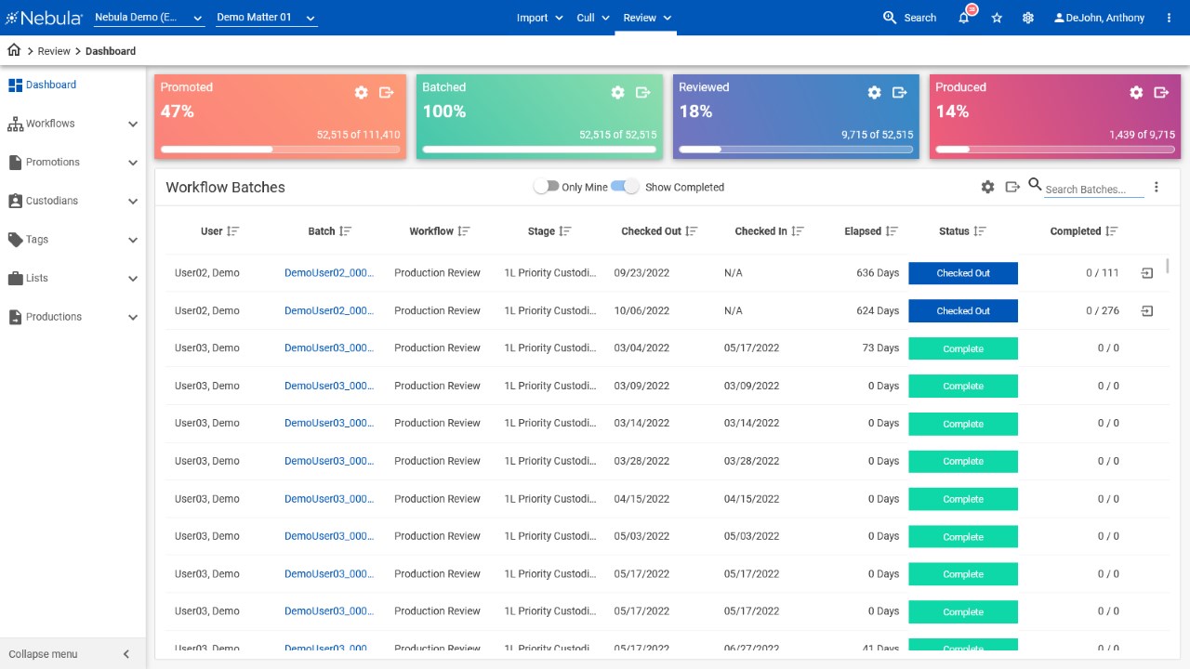Open notifications bell
Viewport: 1190px width, 669px height.
pos(964,18)
